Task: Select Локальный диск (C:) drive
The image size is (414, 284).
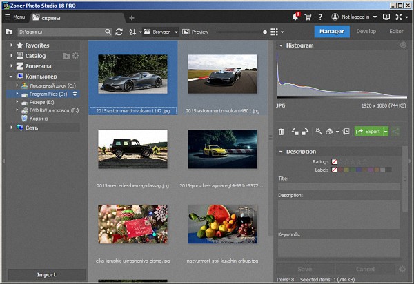Action: 52,85
